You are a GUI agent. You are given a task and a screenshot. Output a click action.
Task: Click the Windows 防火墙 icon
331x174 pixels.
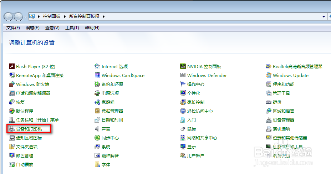12,84
